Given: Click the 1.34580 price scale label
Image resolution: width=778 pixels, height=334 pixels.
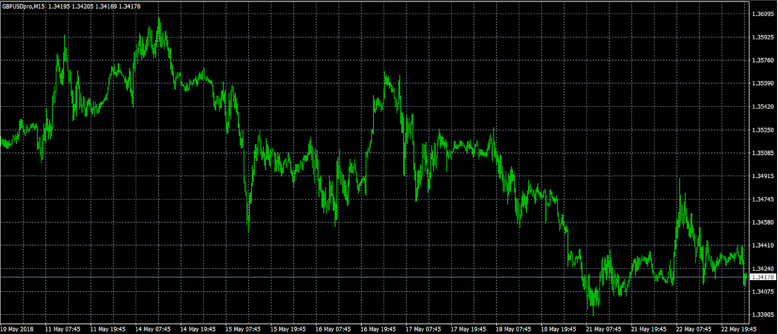Looking at the screenshot, I should tap(762, 223).
